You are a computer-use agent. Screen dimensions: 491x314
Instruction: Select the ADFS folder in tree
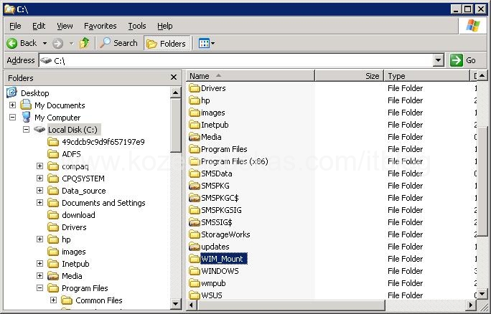(71, 154)
